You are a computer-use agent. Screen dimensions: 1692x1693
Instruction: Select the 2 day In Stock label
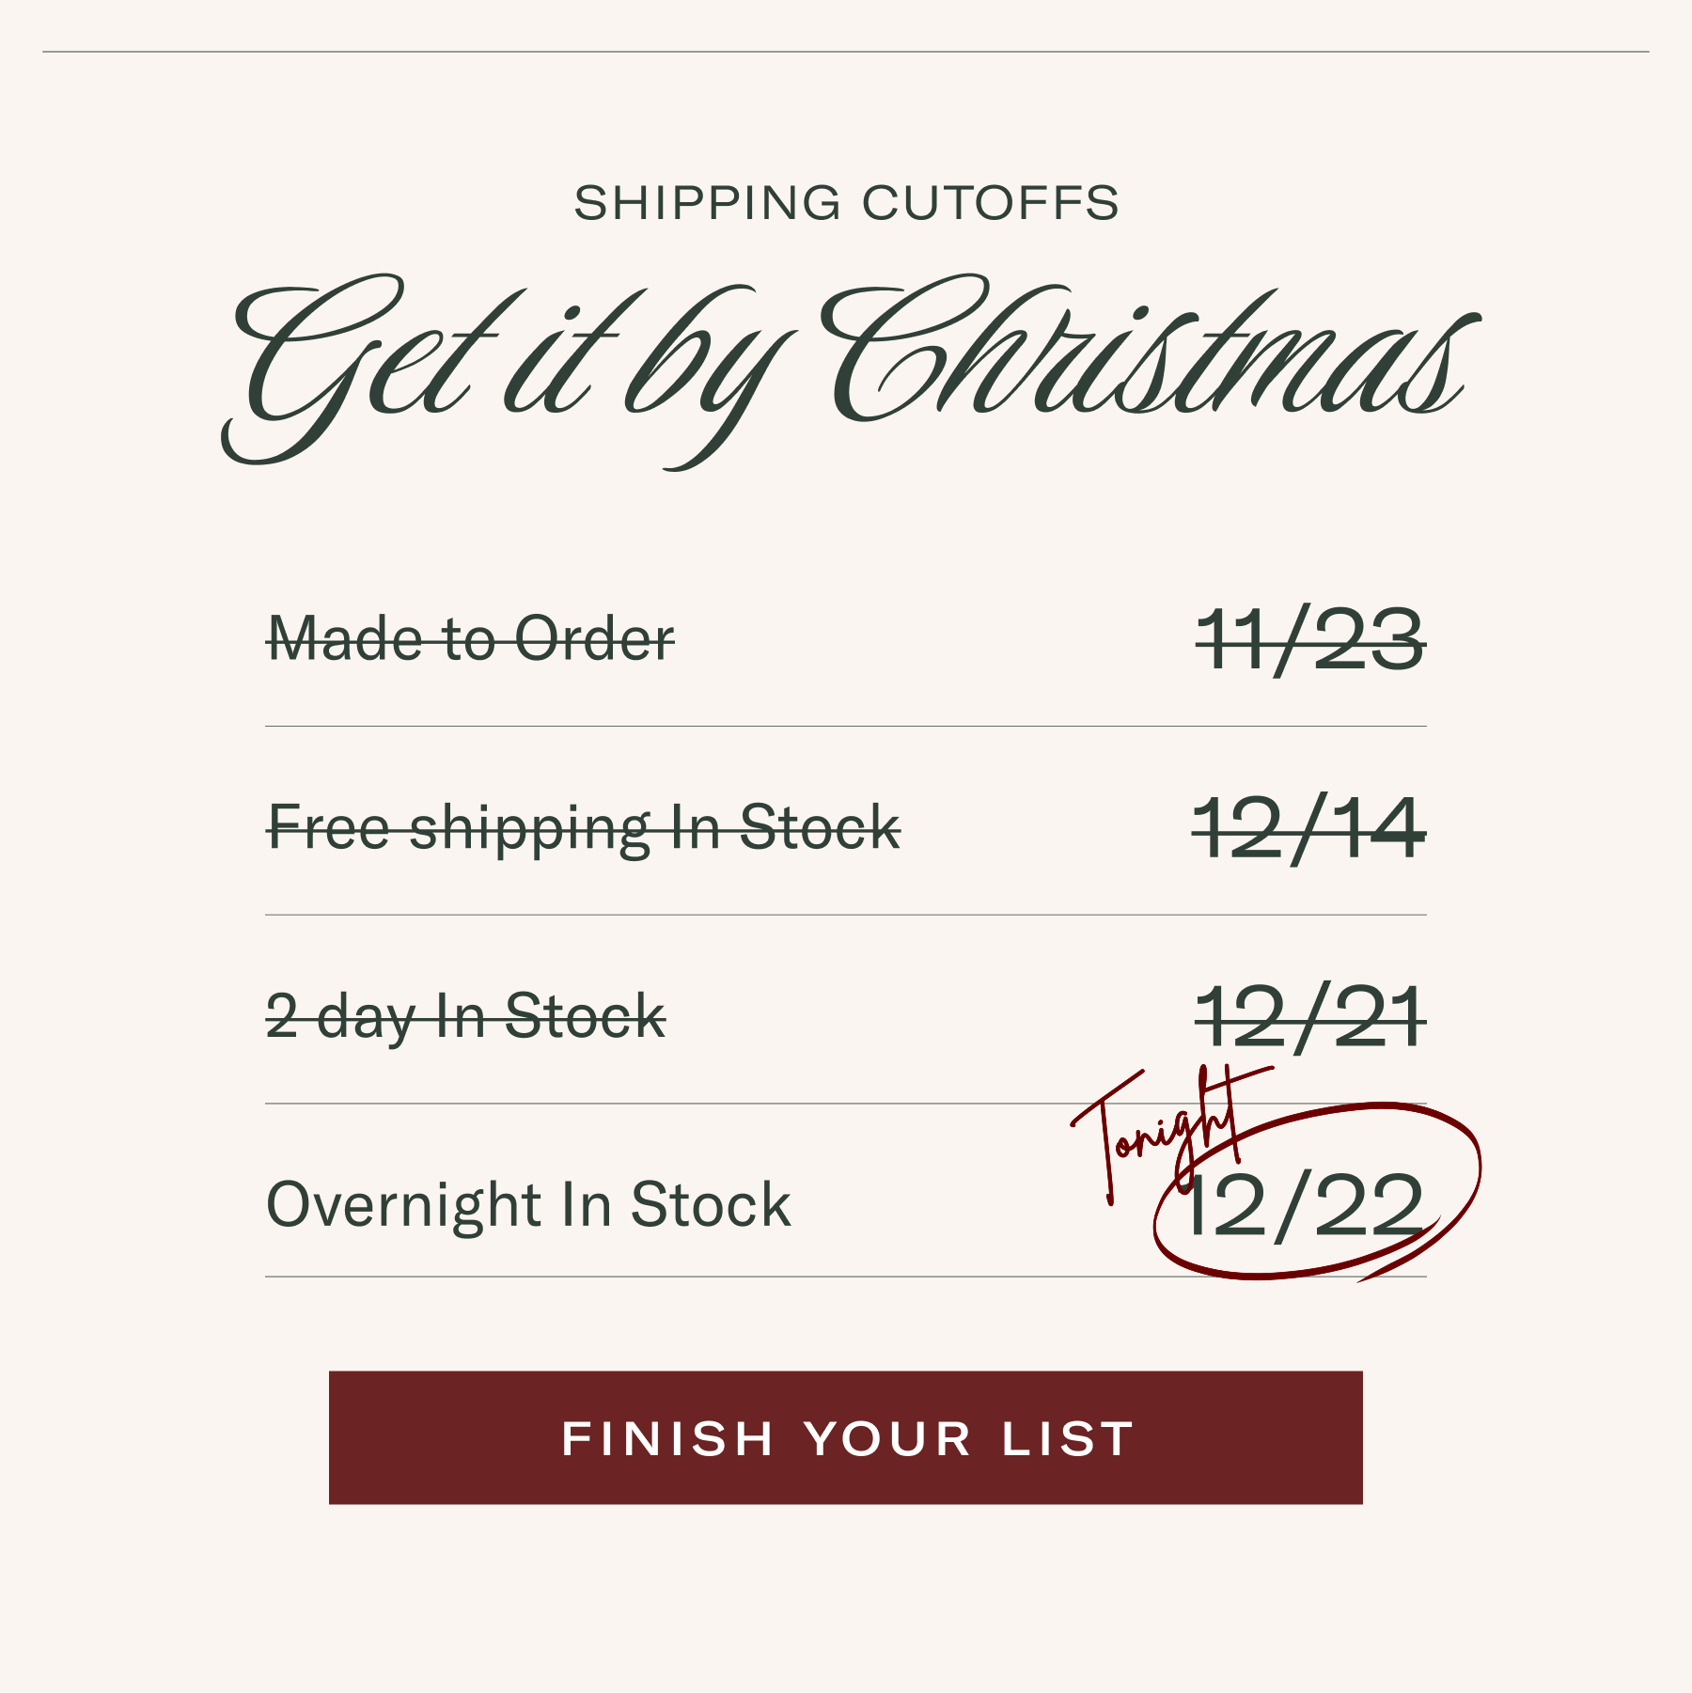coord(466,1017)
